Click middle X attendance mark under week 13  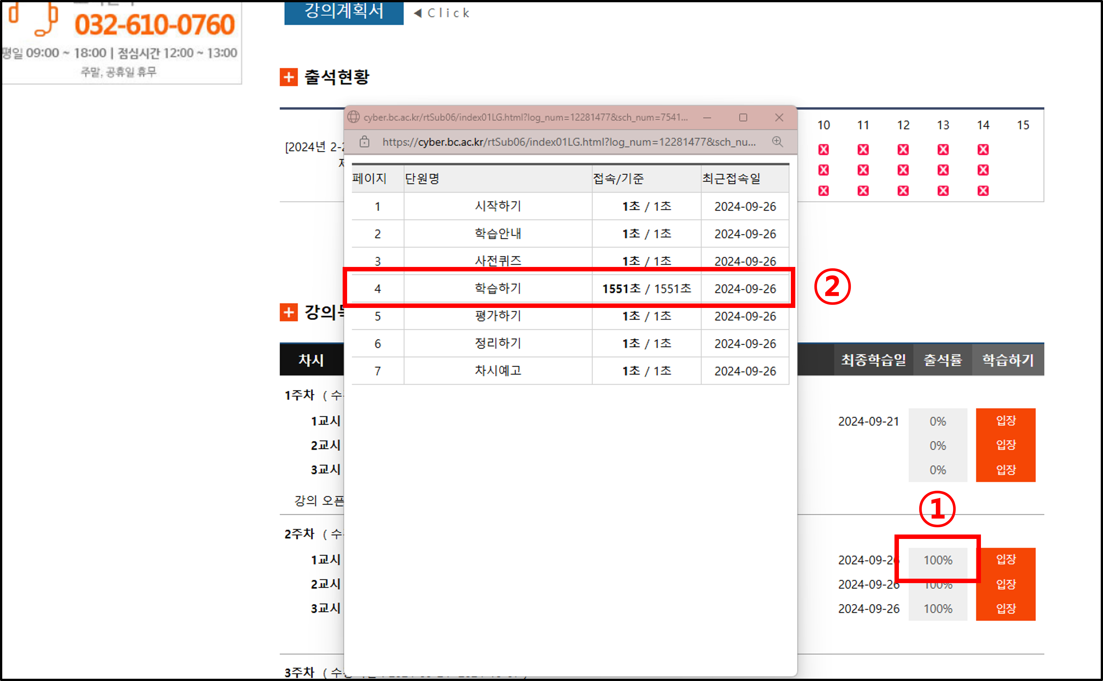(x=943, y=170)
